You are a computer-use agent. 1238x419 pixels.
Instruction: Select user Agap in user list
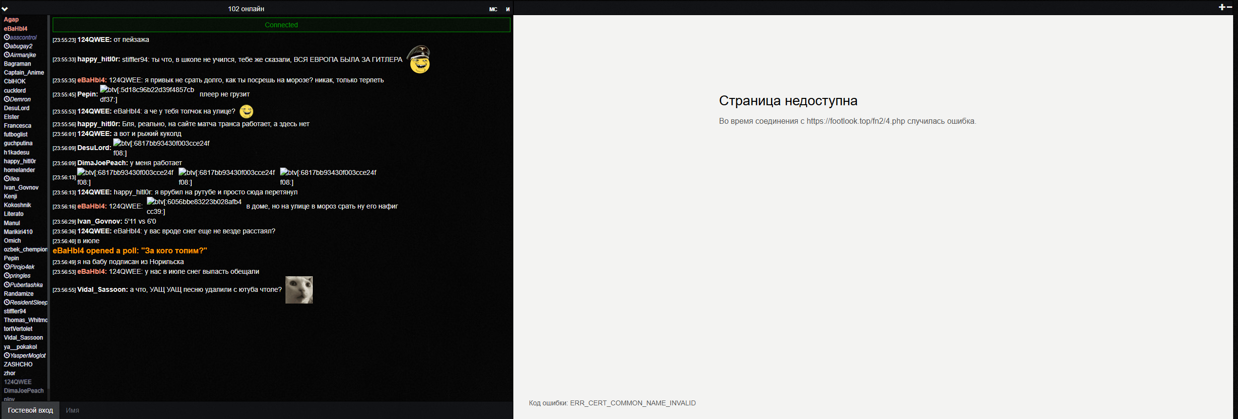11,19
